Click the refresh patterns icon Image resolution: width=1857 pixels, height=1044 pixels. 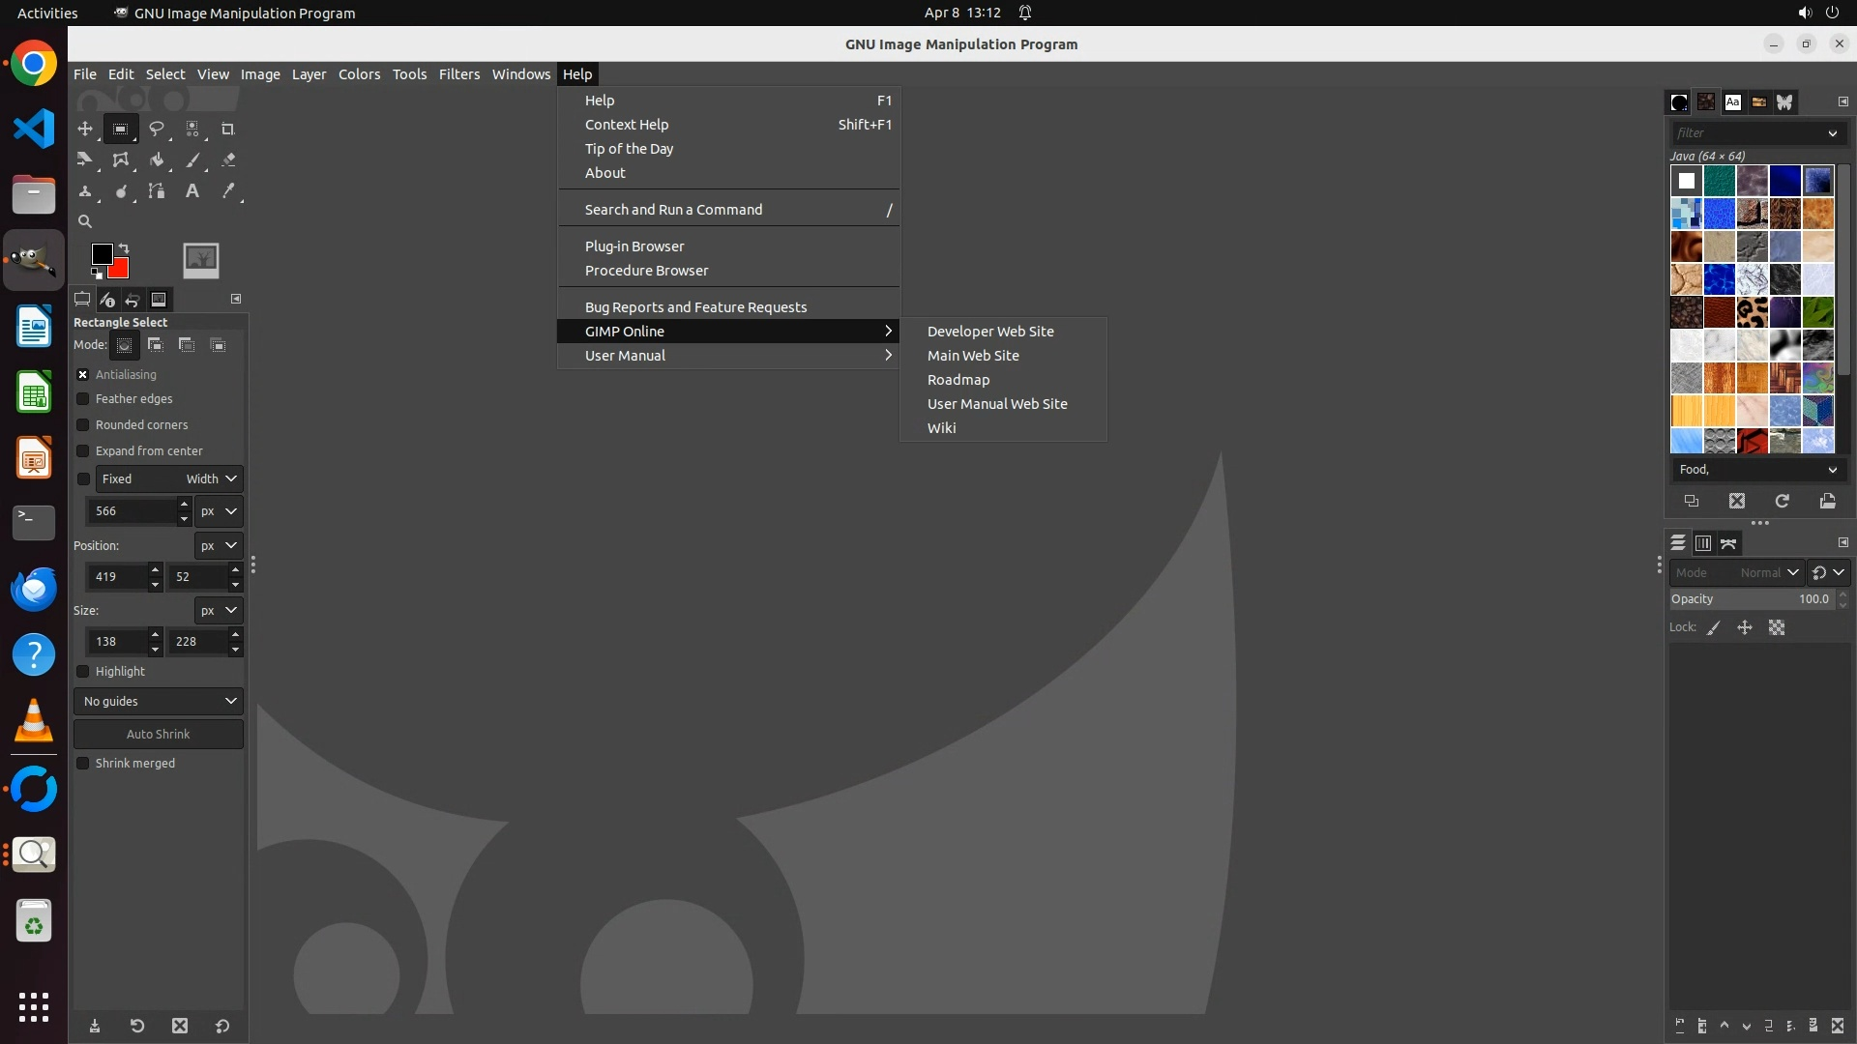click(1782, 501)
